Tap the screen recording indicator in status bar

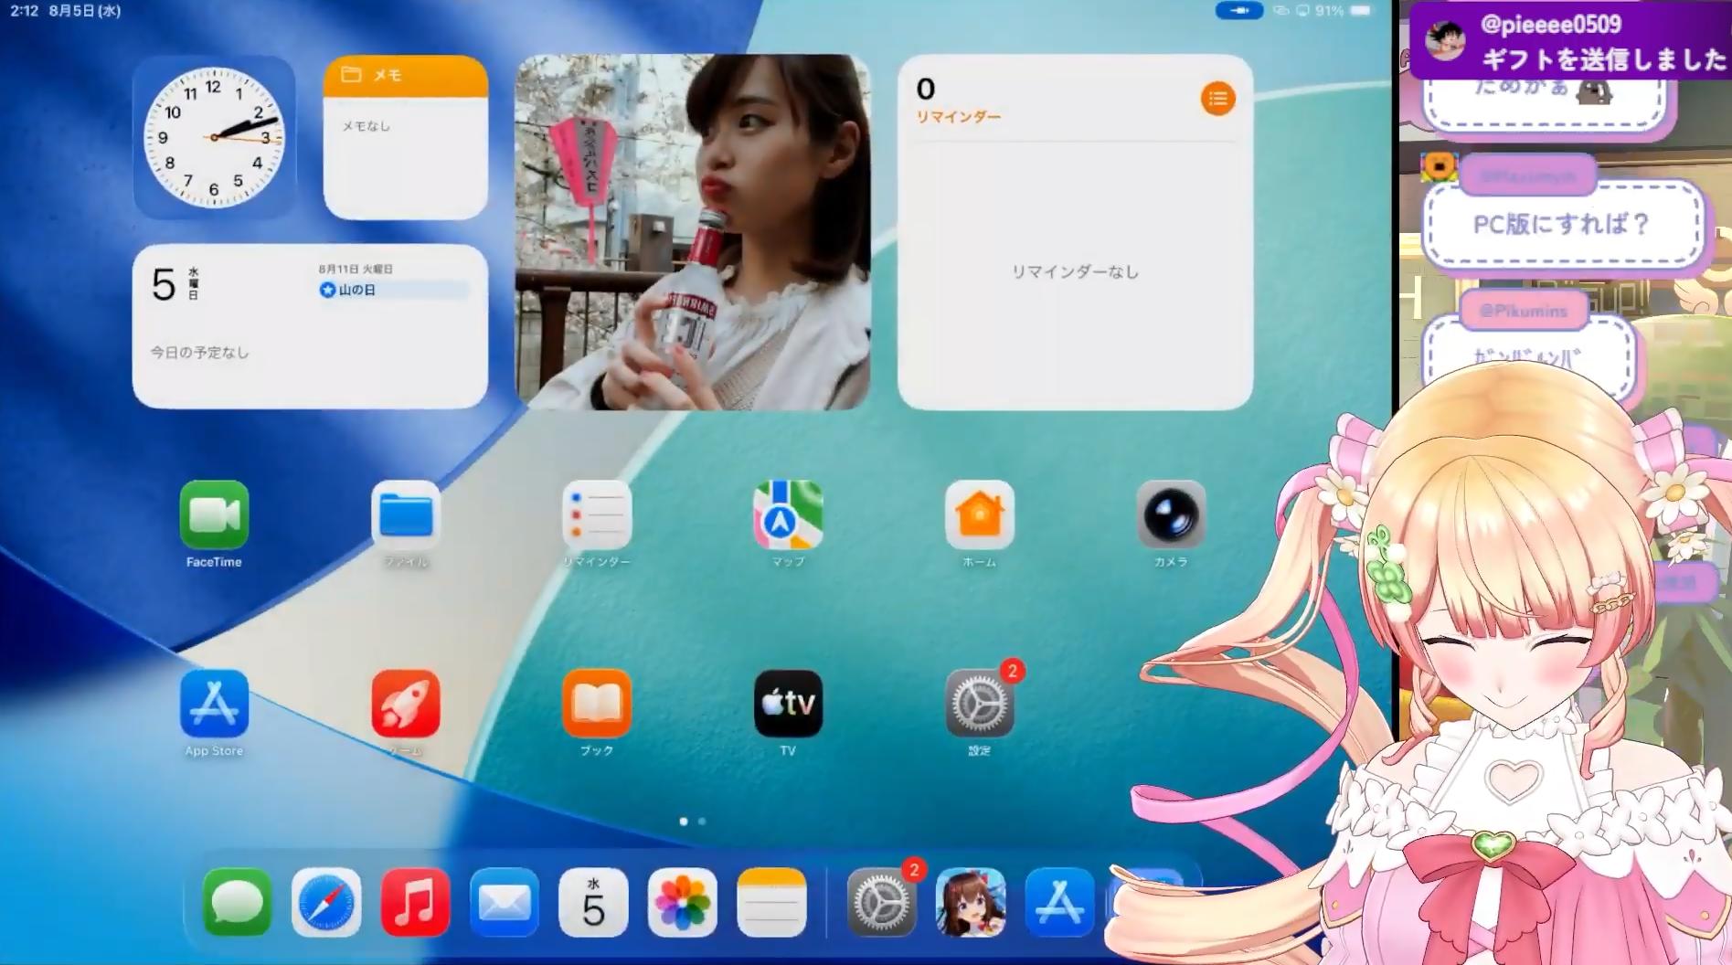click(x=1239, y=11)
